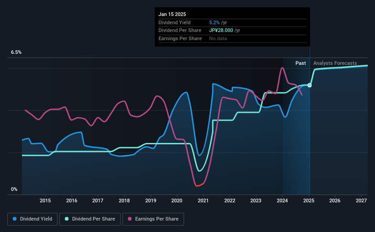This screenshot has height=232, width=375.
Task: Select the 2019 x-axis label
Action: [x=151, y=200]
